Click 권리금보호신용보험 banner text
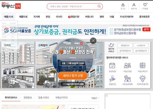The image size is (153, 109). (125, 33)
